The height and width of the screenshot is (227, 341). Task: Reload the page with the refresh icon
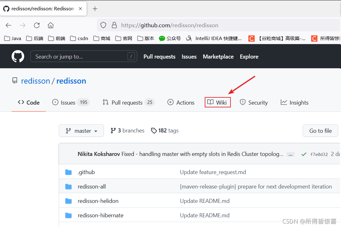(37, 25)
